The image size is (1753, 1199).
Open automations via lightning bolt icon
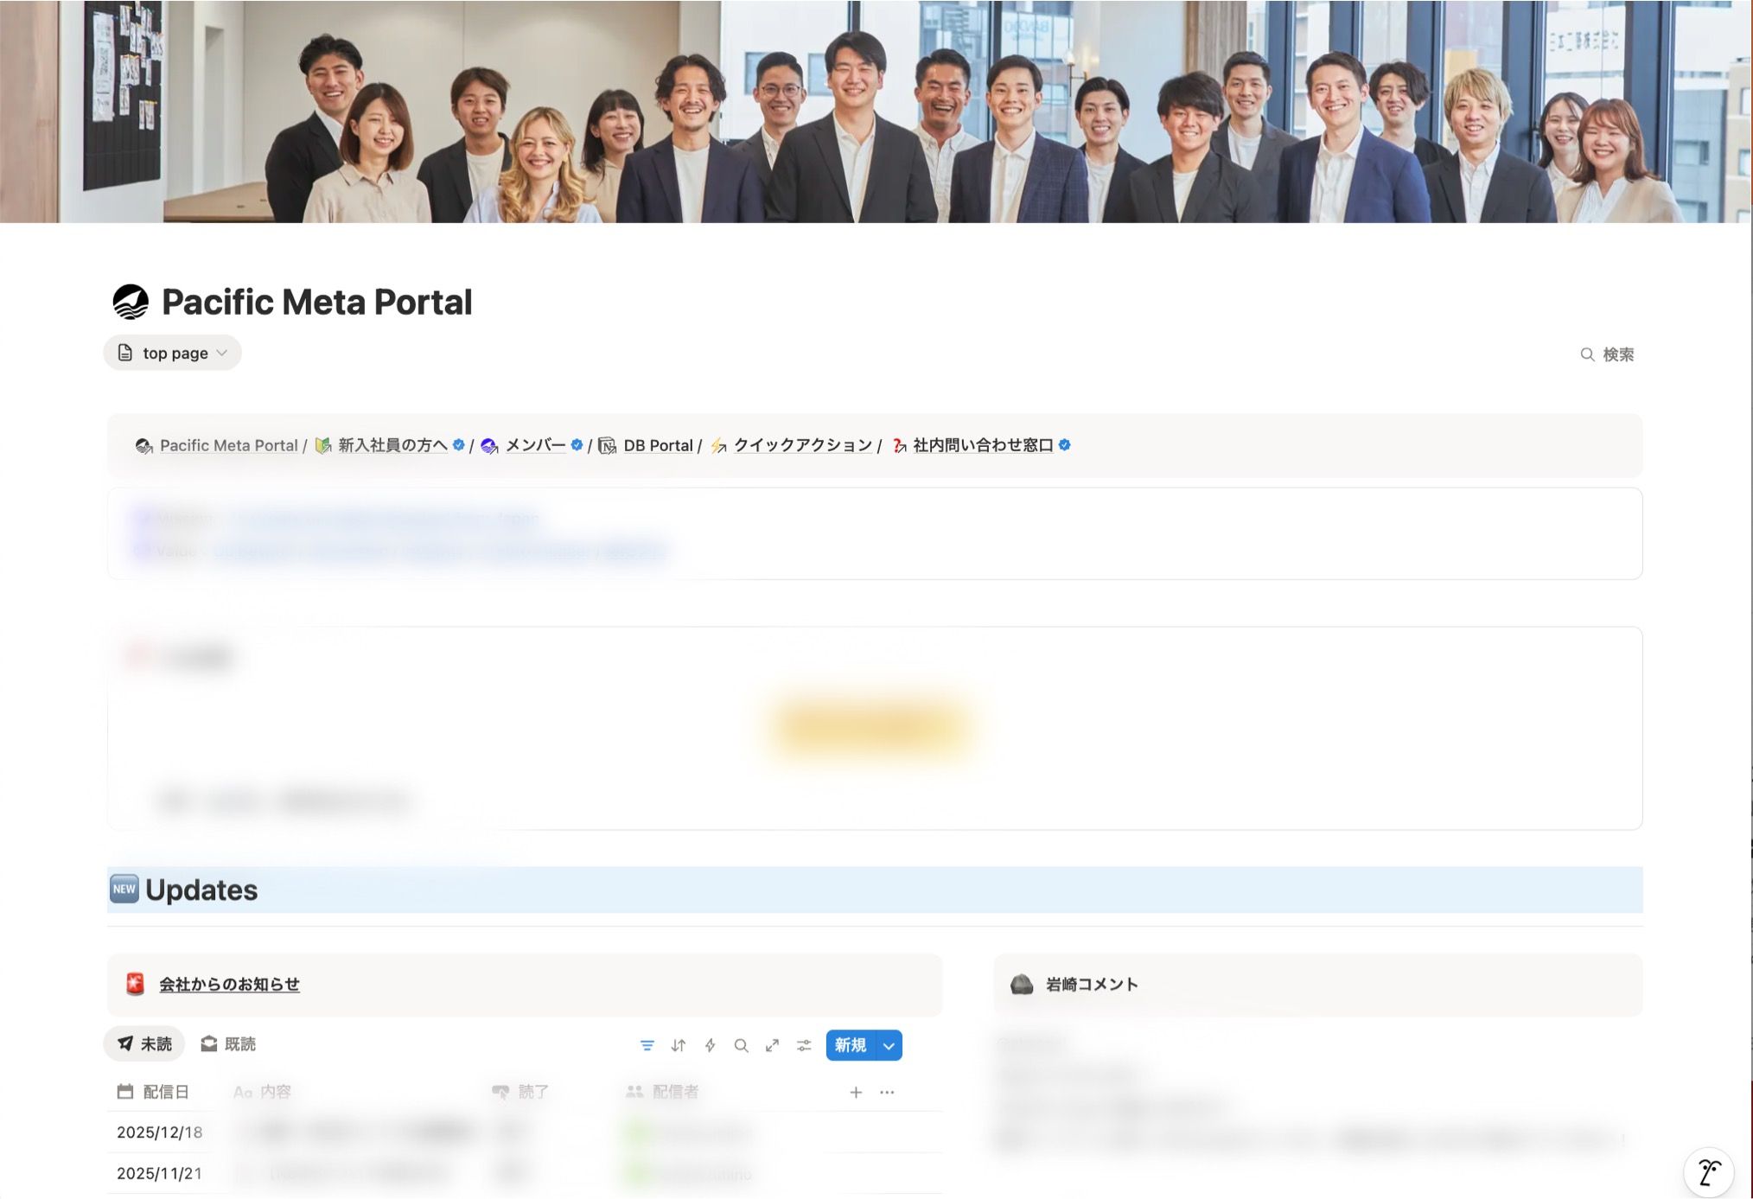[x=710, y=1045]
